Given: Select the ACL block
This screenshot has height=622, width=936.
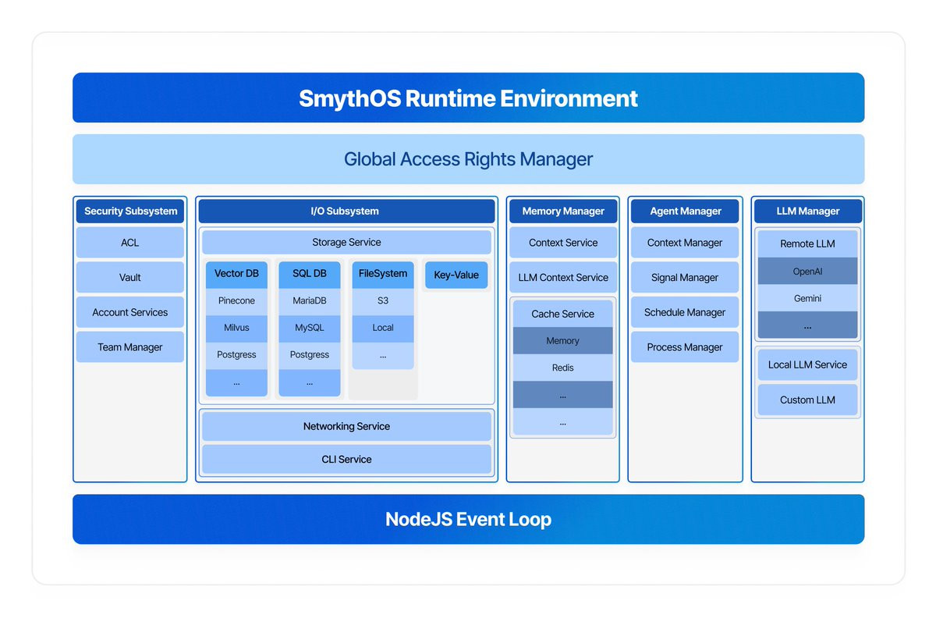Looking at the screenshot, I should (x=130, y=243).
